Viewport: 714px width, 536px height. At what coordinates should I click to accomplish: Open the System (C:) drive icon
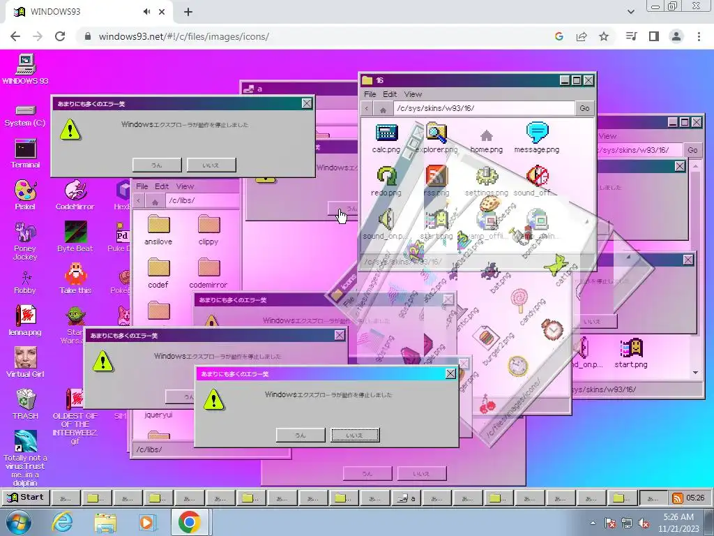pos(25,115)
